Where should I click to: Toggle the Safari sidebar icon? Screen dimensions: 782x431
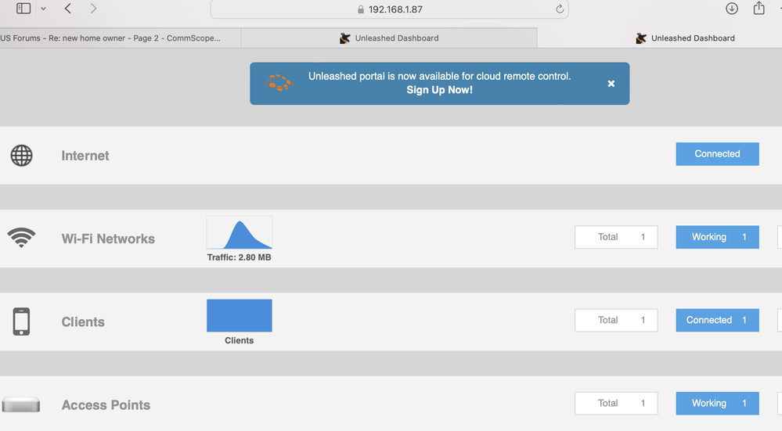click(x=23, y=9)
